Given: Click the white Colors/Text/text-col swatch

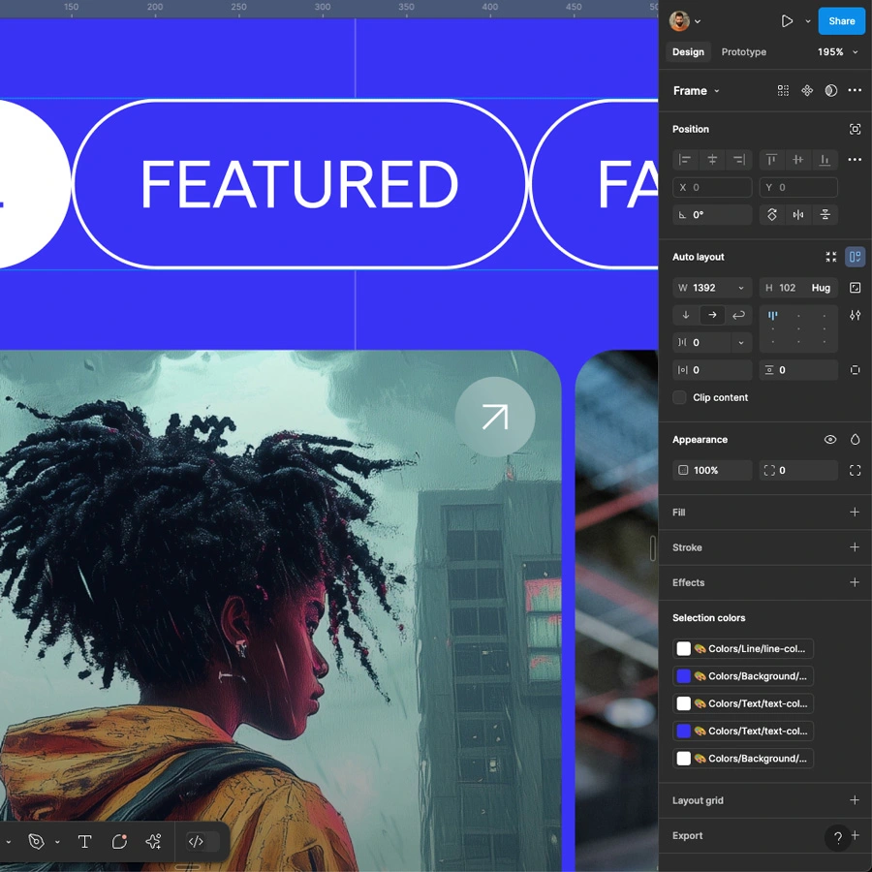Looking at the screenshot, I should tap(683, 703).
